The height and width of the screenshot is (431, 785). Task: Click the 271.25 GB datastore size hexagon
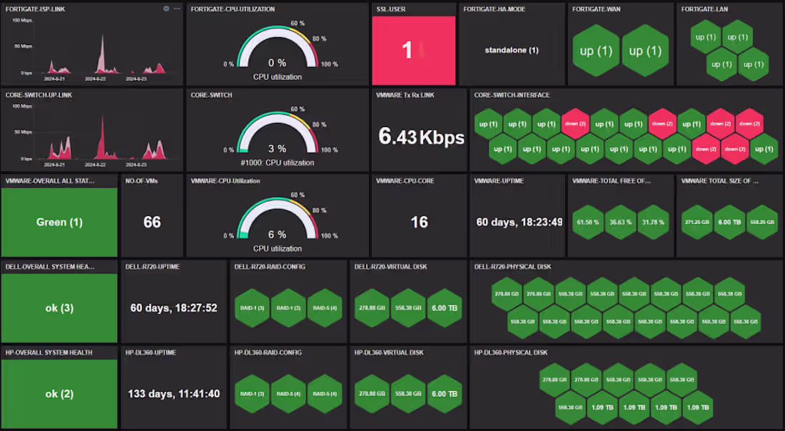point(697,222)
